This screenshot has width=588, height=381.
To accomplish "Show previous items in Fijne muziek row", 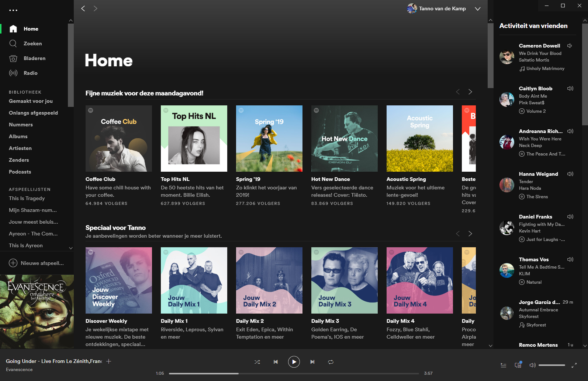I will 458,92.
